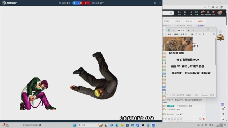The height and width of the screenshot is (128, 228).
Task: Open the 关注 heart follow icon
Action: [185, 13]
